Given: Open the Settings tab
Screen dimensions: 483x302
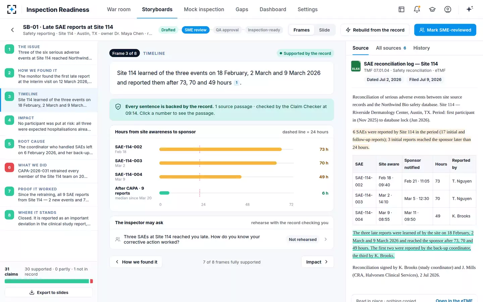Looking at the screenshot, I should tap(308, 9).
